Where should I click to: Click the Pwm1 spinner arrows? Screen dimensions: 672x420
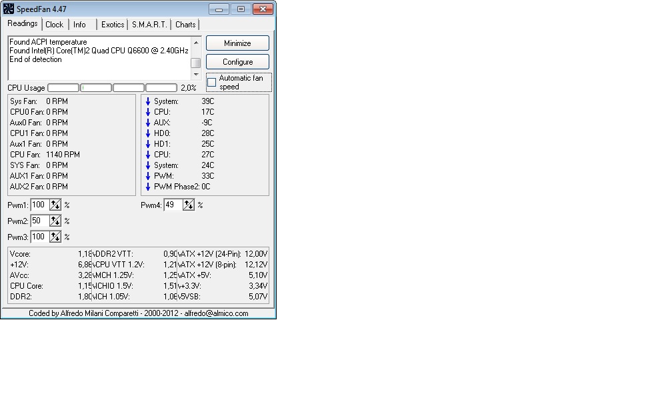point(55,205)
